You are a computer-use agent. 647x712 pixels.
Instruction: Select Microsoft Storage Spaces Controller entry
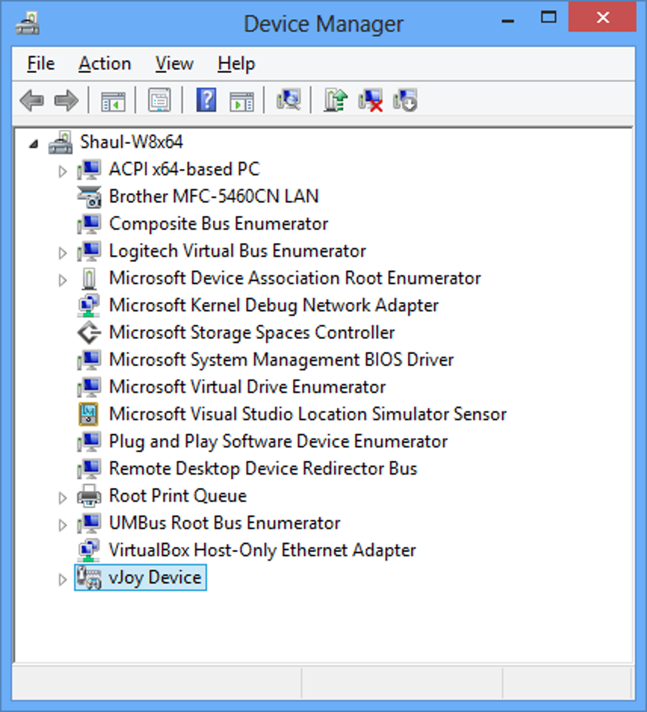click(251, 333)
